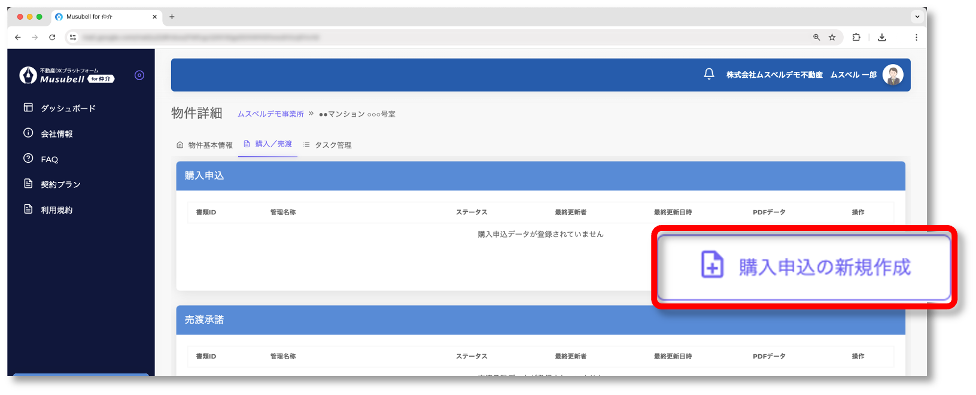The width and height of the screenshot is (976, 395).
Task: Follow the ムスベルデモ事業所 breadcrumb link
Action: pos(270,114)
